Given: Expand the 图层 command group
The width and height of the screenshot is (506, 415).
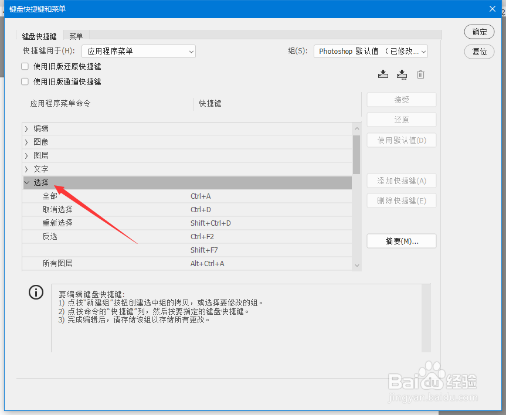Looking at the screenshot, I should tap(27, 155).
